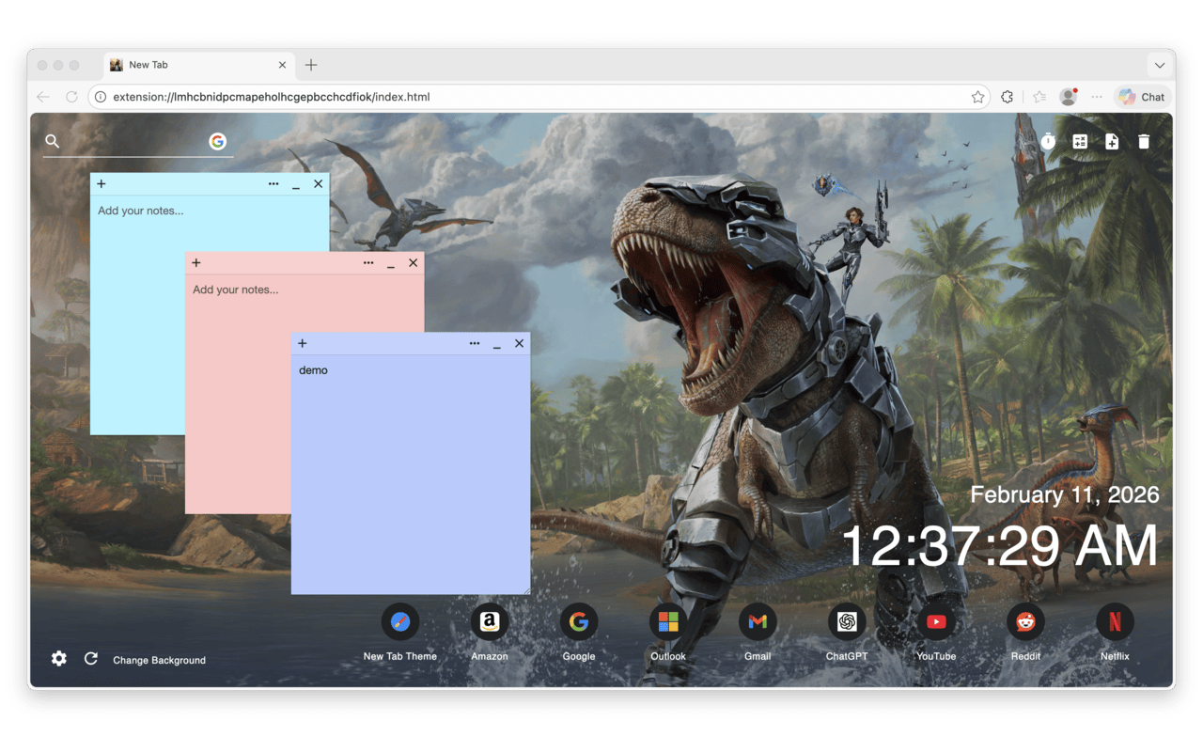Go back to the previous page

pyautogui.click(x=43, y=97)
